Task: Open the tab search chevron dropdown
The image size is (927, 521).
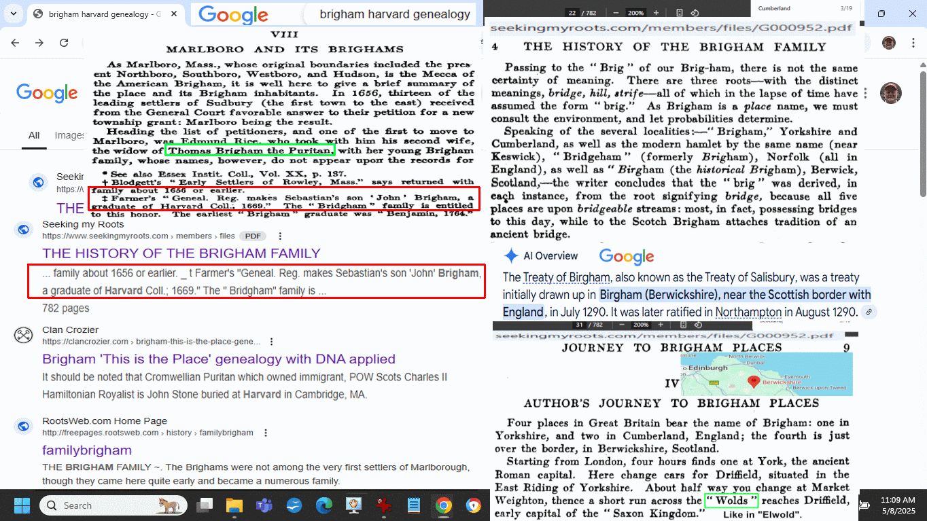Action: pyautogui.click(x=14, y=14)
